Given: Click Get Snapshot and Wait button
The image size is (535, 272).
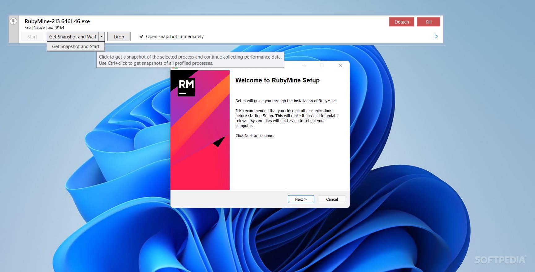Looking at the screenshot, I should pos(73,37).
